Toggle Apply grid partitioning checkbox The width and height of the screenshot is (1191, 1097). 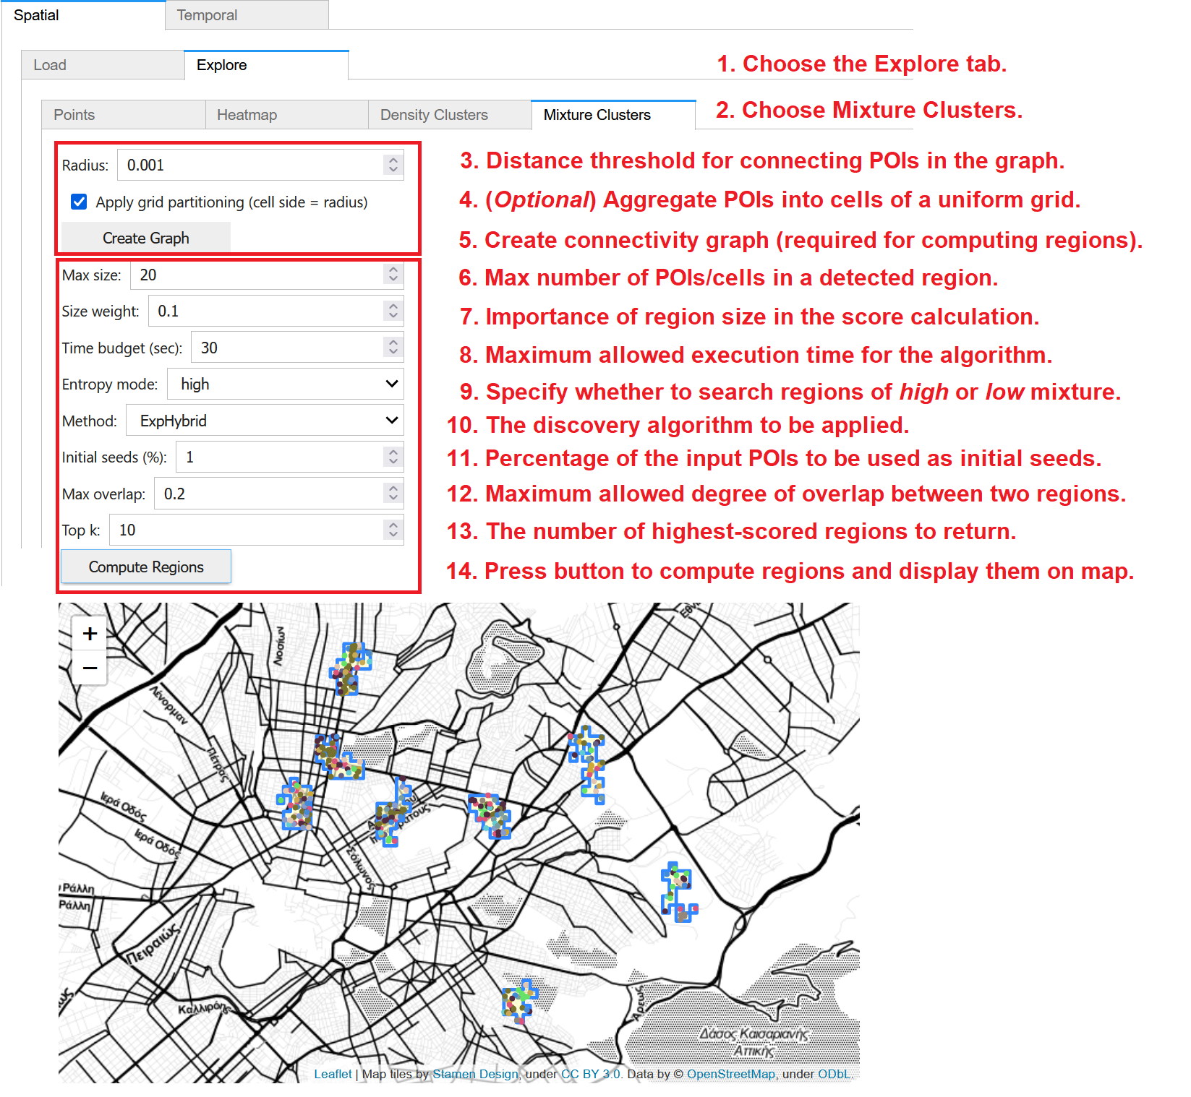click(80, 202)
